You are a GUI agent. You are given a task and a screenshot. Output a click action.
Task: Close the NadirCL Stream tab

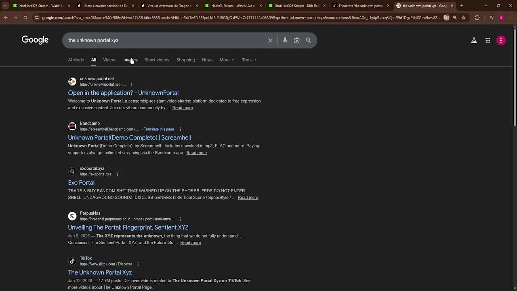click(x=261, y=6)
